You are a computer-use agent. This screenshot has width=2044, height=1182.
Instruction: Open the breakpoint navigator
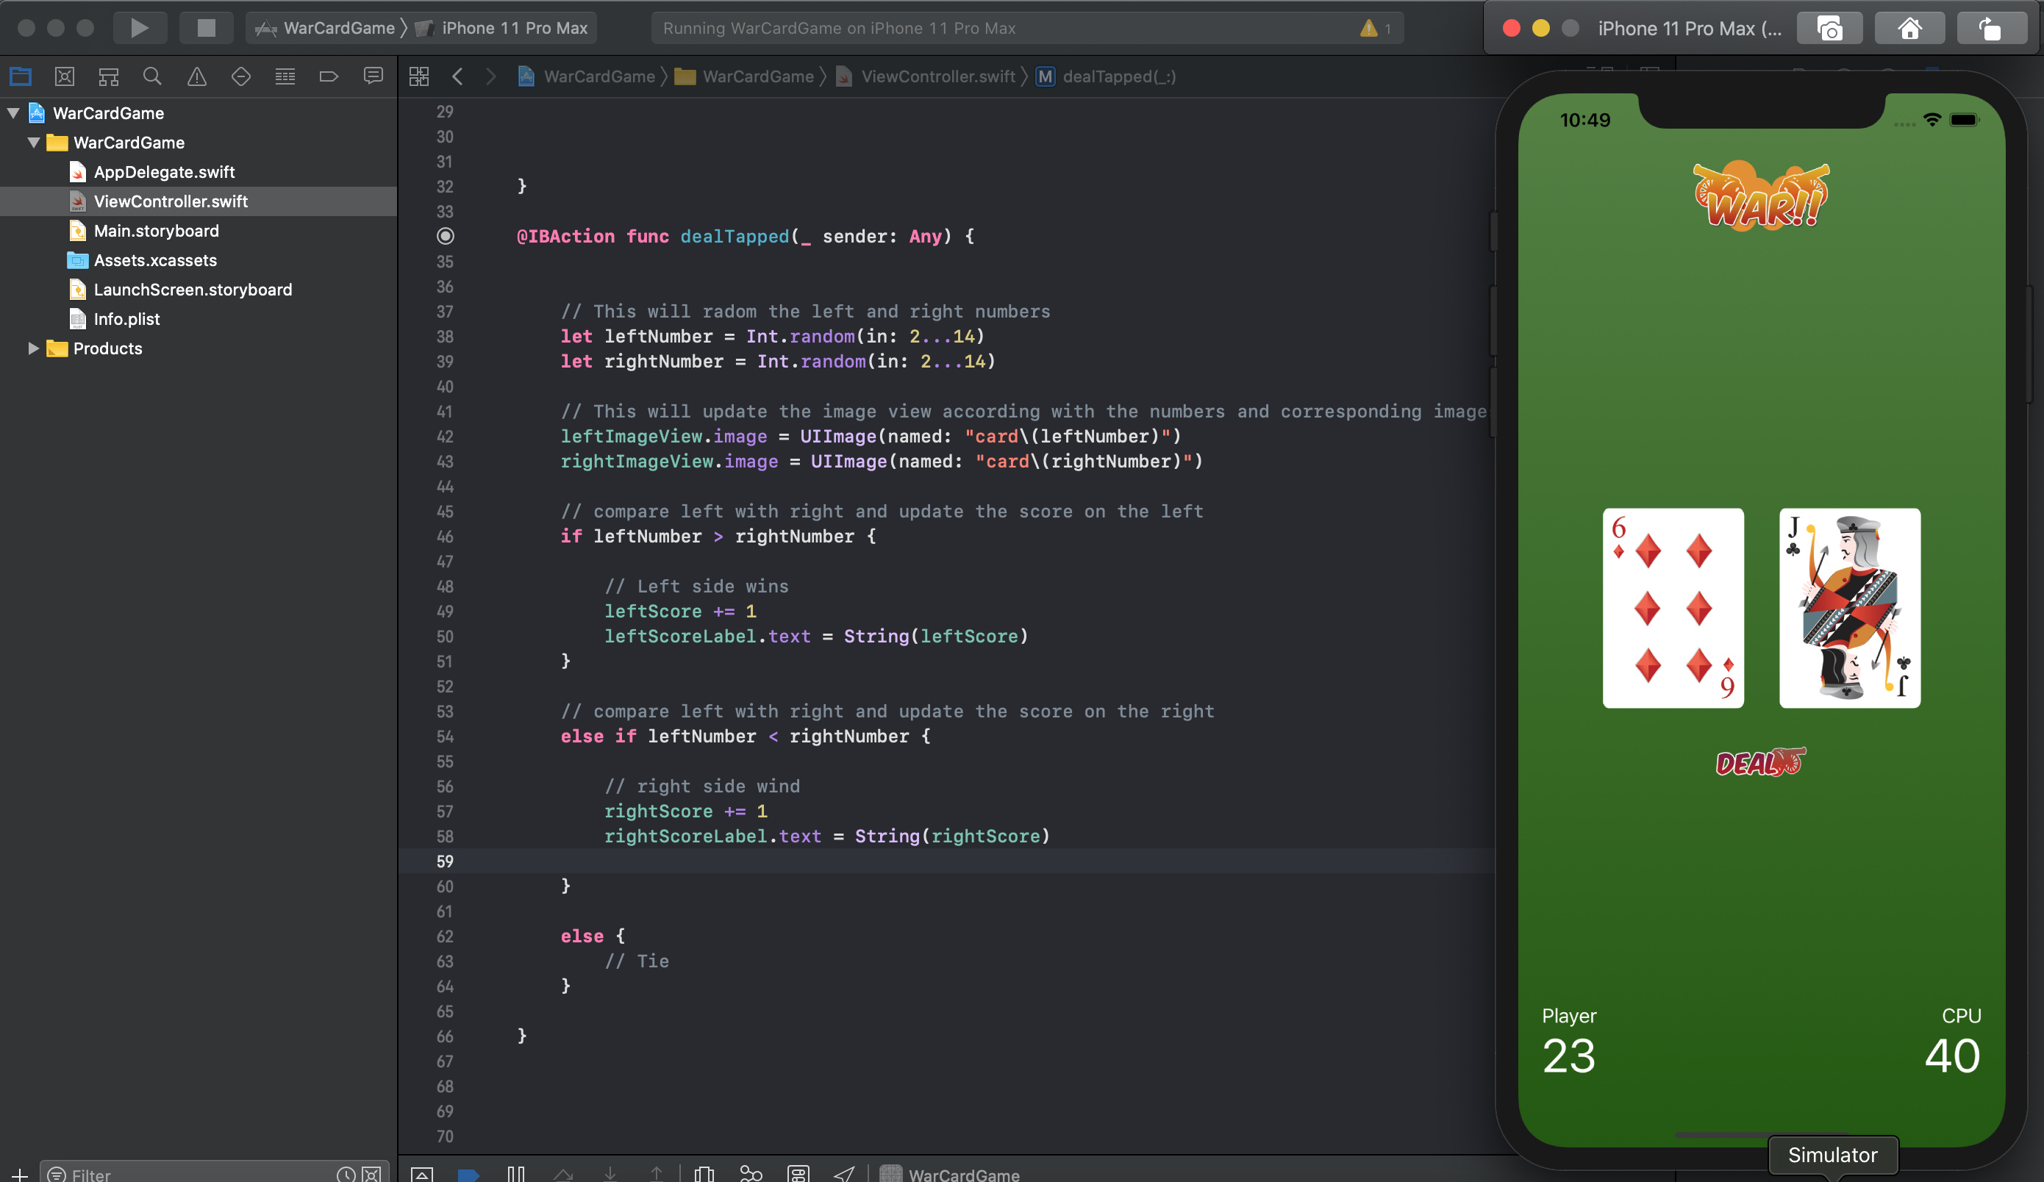pyautogui.click(x=329, y=77)
